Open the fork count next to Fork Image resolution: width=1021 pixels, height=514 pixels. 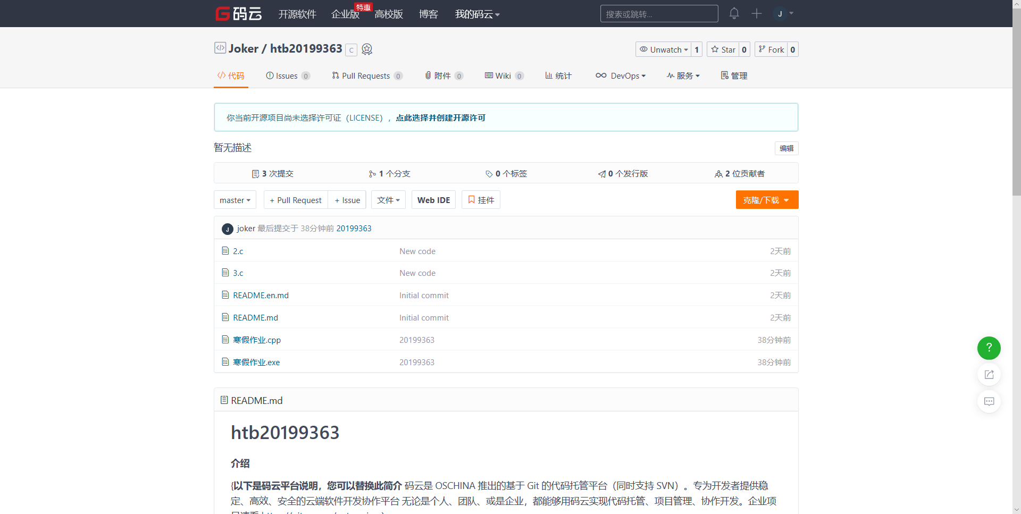tap(793, 49)
